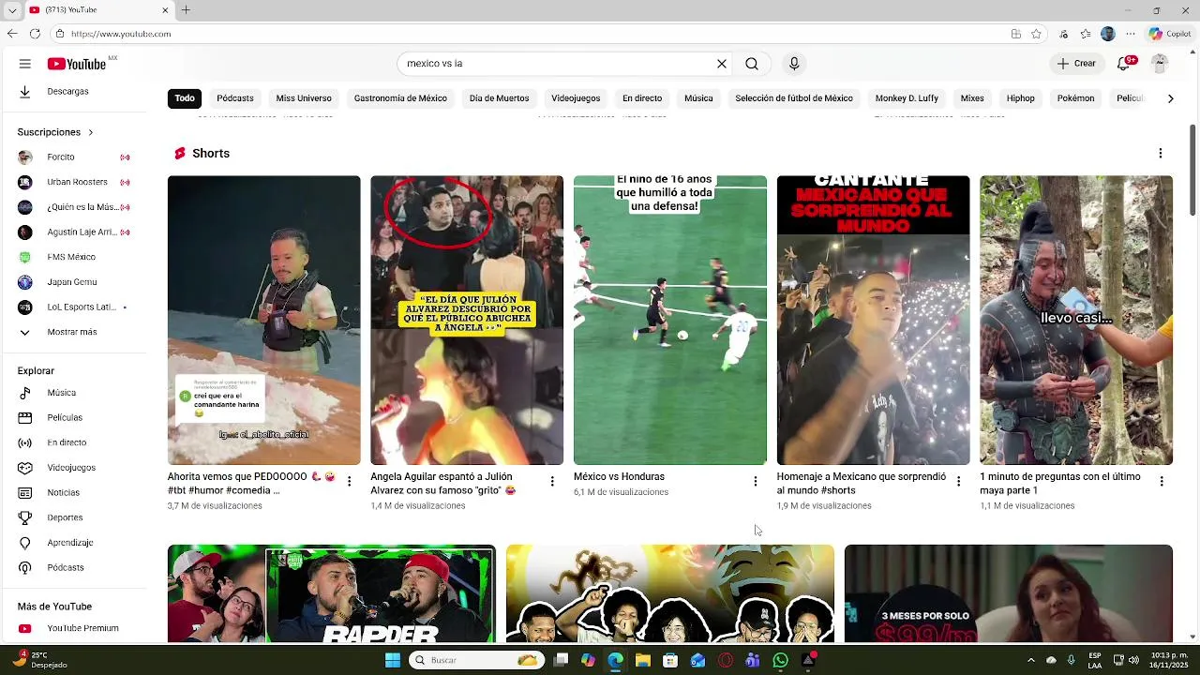Screen dimensions: 1200x675
Task: Open the México vs Honduras short title
Action: 619,477
